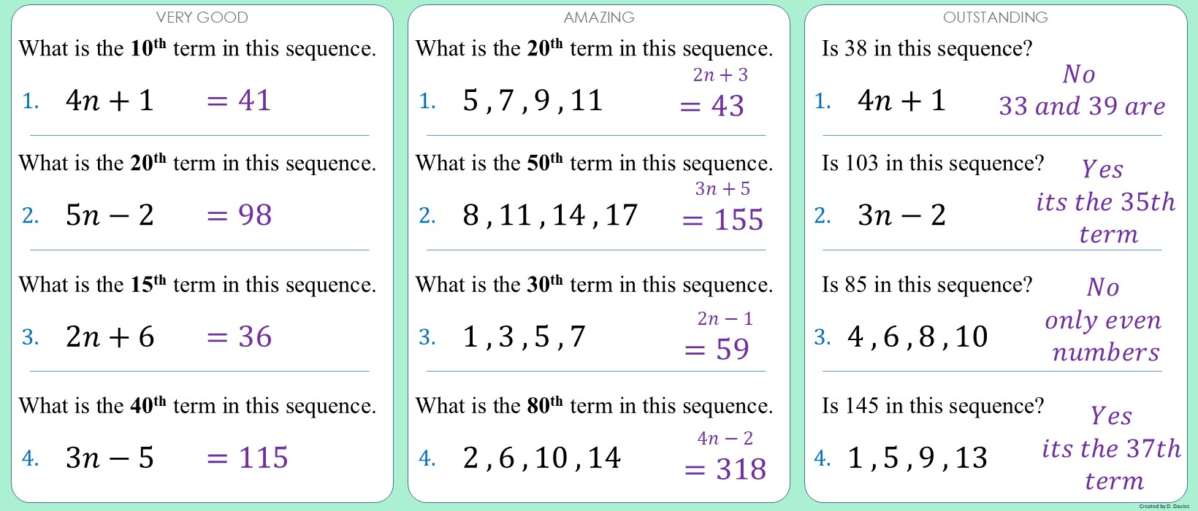Select the purple answer '= 36'

tap(239, 337)
